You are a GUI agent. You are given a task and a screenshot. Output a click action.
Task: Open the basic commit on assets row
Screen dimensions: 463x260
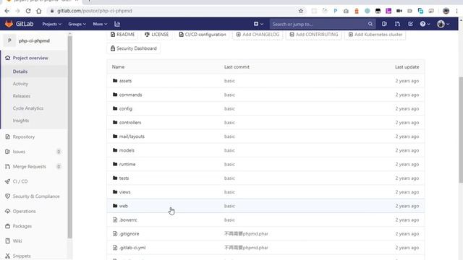coord(229,81)
